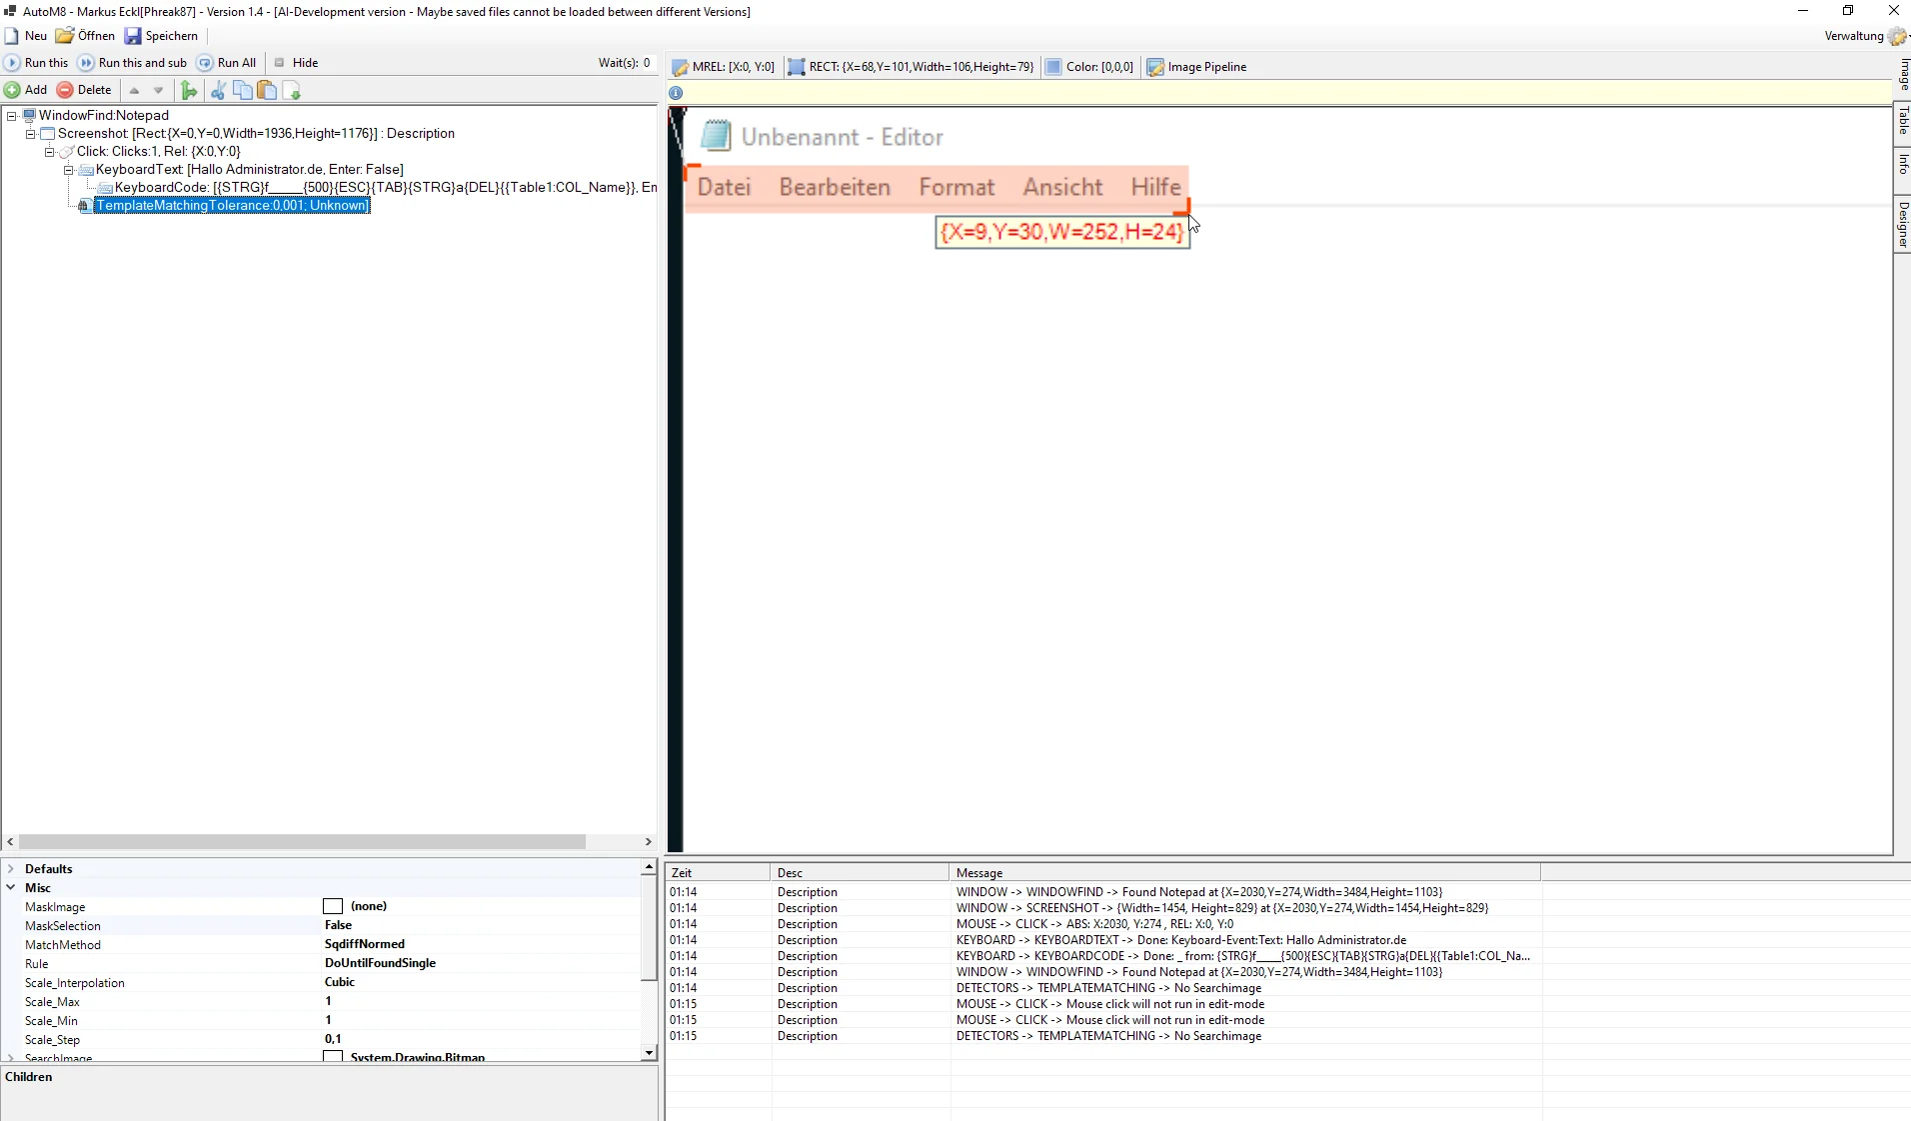Image resolution: width=1911 pixels, height=1121 pixels.
Task: Click the Message column header
Action: coord(1244,873)
